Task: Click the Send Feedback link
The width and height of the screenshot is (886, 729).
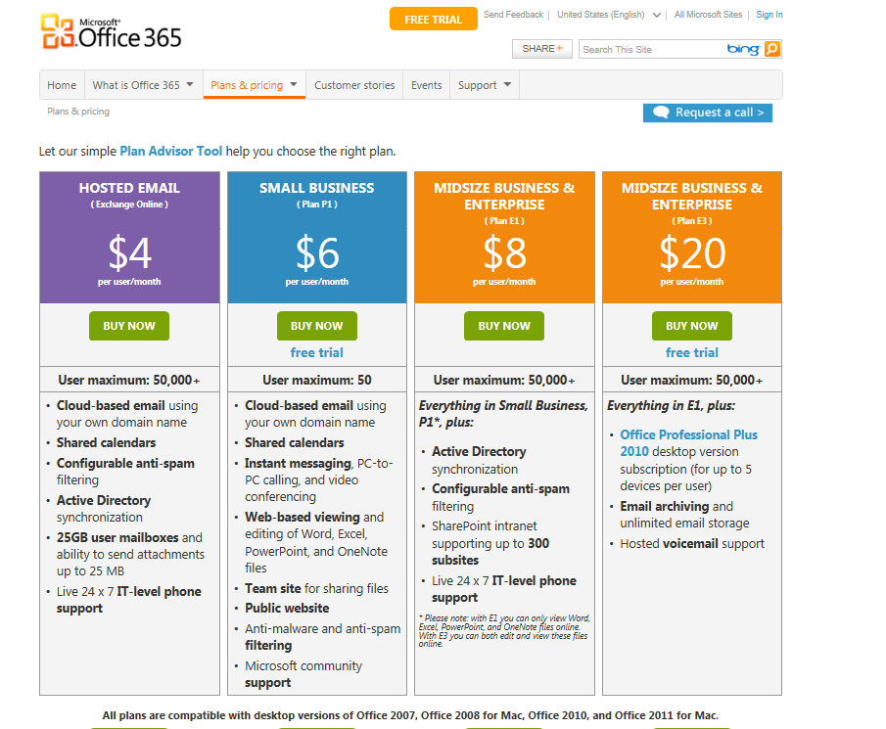Action: coord(513,15)
